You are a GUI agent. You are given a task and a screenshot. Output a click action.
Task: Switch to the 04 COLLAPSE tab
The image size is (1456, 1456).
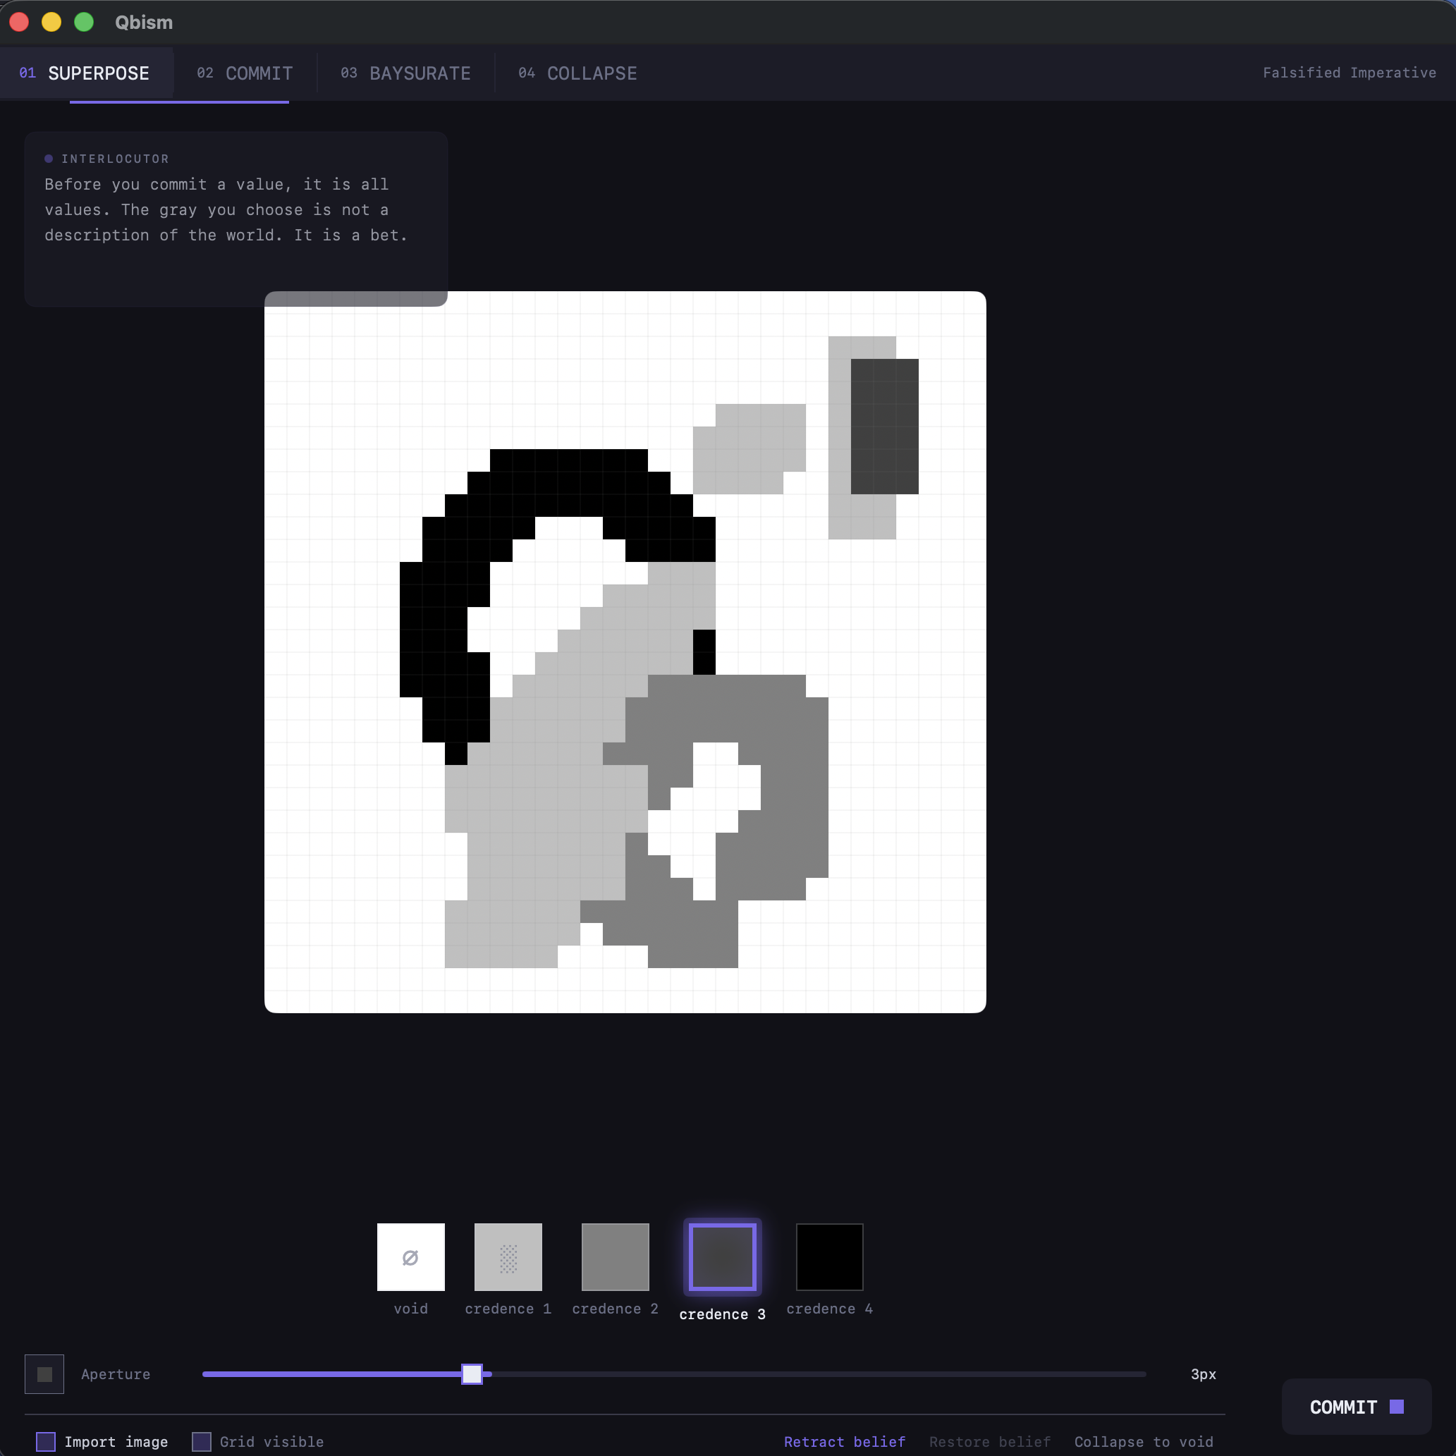pyautogui.click(x=577, y=73)
